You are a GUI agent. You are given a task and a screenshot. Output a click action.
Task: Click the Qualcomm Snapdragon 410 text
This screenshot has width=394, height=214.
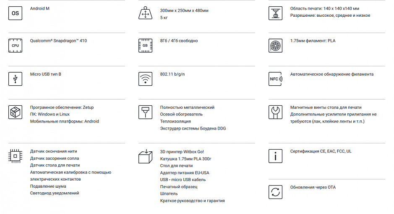[58, 41]
